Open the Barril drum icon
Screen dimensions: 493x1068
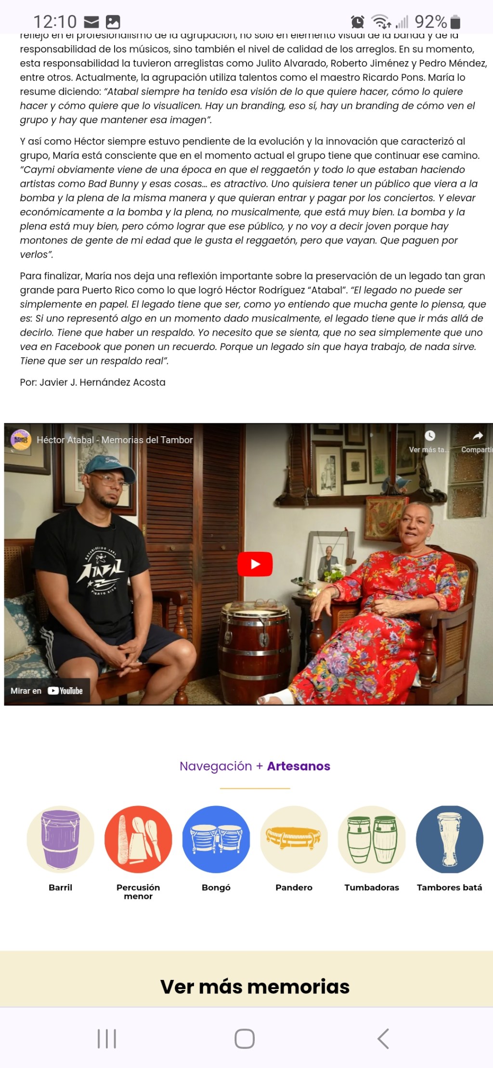tap(60, 839)
